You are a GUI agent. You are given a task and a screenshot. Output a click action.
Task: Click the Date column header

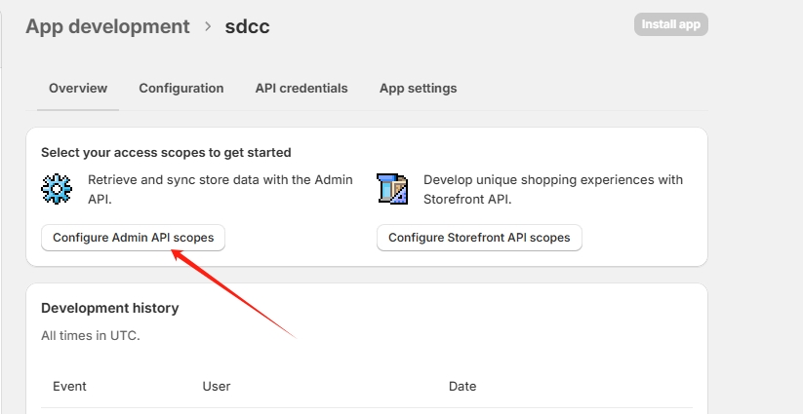pos(462,387)
